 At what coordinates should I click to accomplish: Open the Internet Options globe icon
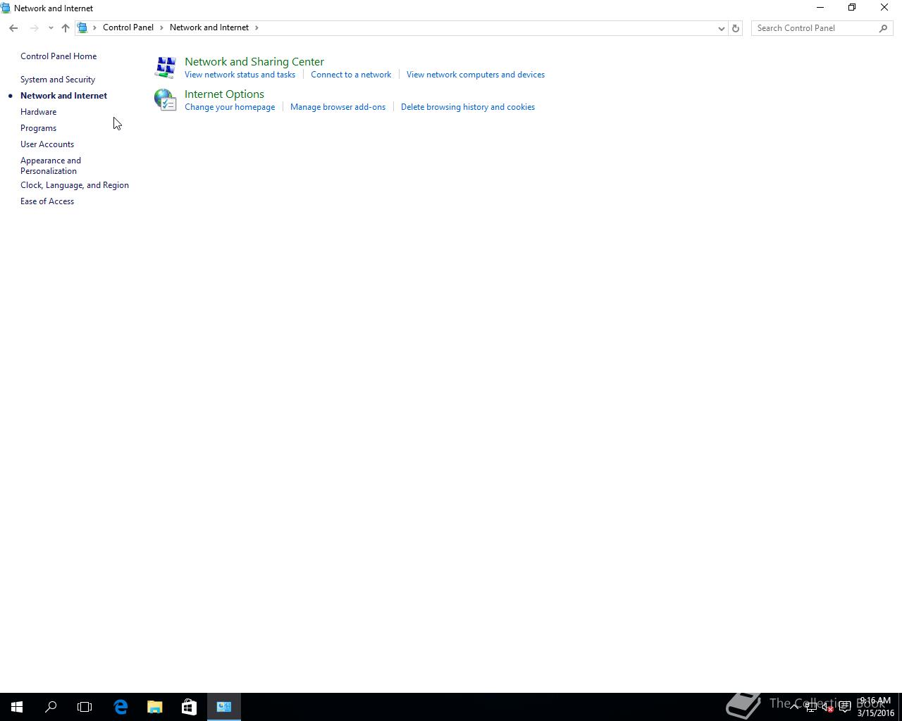click(166, 100)
